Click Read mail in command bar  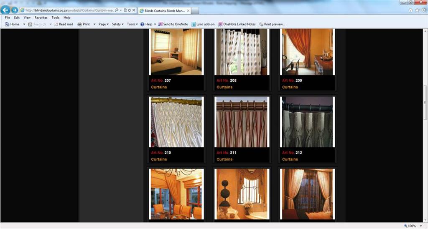[x=64, y=24]
